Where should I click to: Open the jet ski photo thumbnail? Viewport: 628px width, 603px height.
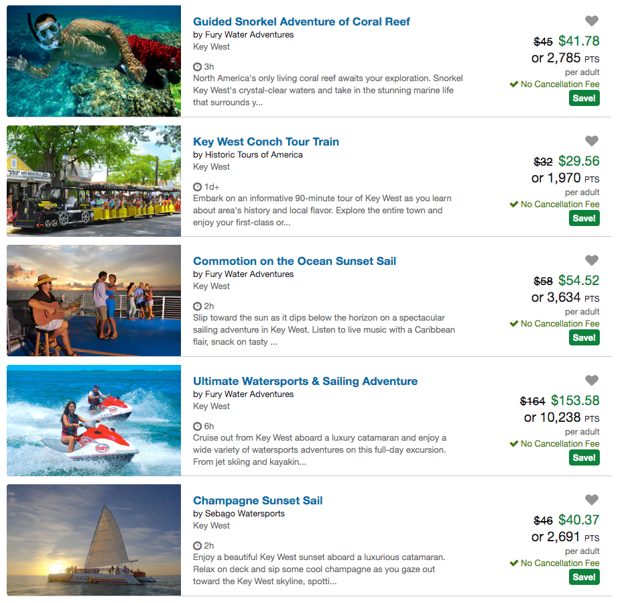(x=94, y=420)
